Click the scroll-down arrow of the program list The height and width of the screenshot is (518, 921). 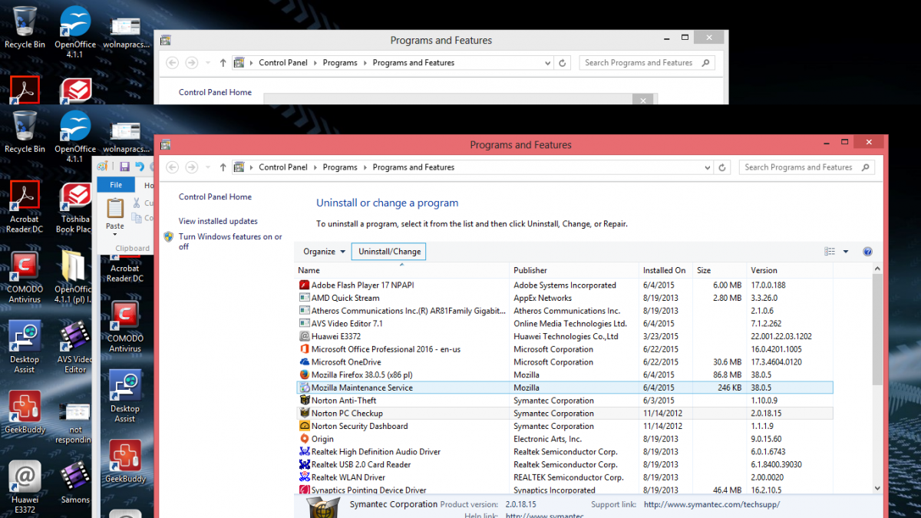(x=878, y=488)
